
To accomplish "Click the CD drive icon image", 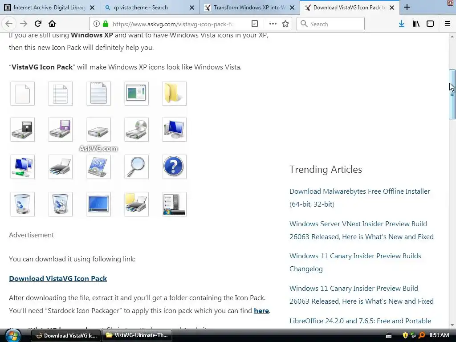I will [136, 130].
